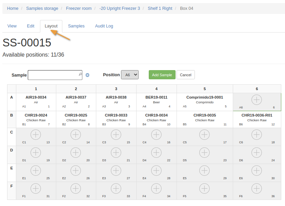Click search magnifier in Sample field

click(x=80, y=74)
